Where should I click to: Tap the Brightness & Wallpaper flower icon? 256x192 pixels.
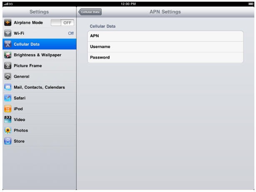(8, 55)
